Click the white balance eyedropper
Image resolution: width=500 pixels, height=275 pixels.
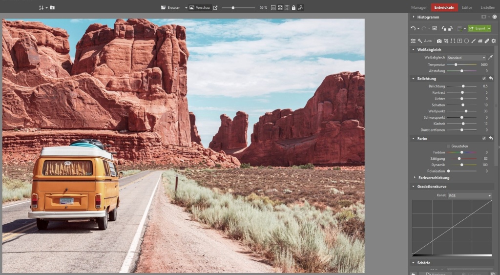click(491, 58)
